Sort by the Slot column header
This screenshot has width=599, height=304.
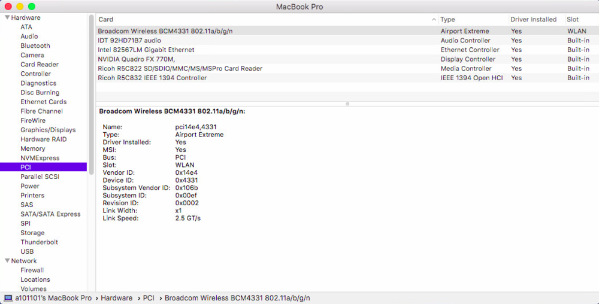click(x=582, y=20)
